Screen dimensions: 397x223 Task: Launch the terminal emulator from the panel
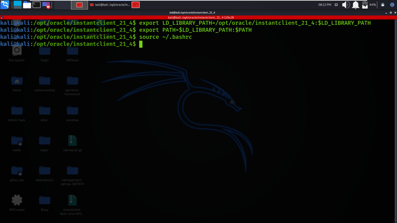tap(37, 4)
